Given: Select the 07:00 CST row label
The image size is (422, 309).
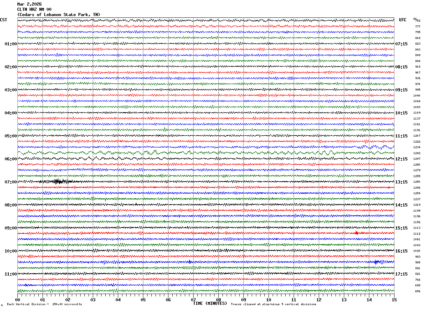Looking at the screenshot, I should click(x=10, y=182).
